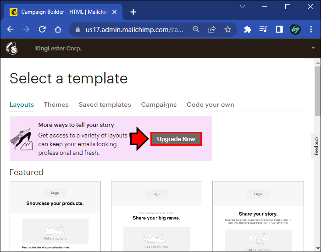Click the superhero illustration in the upgrade banner

[x=22, y=139]
